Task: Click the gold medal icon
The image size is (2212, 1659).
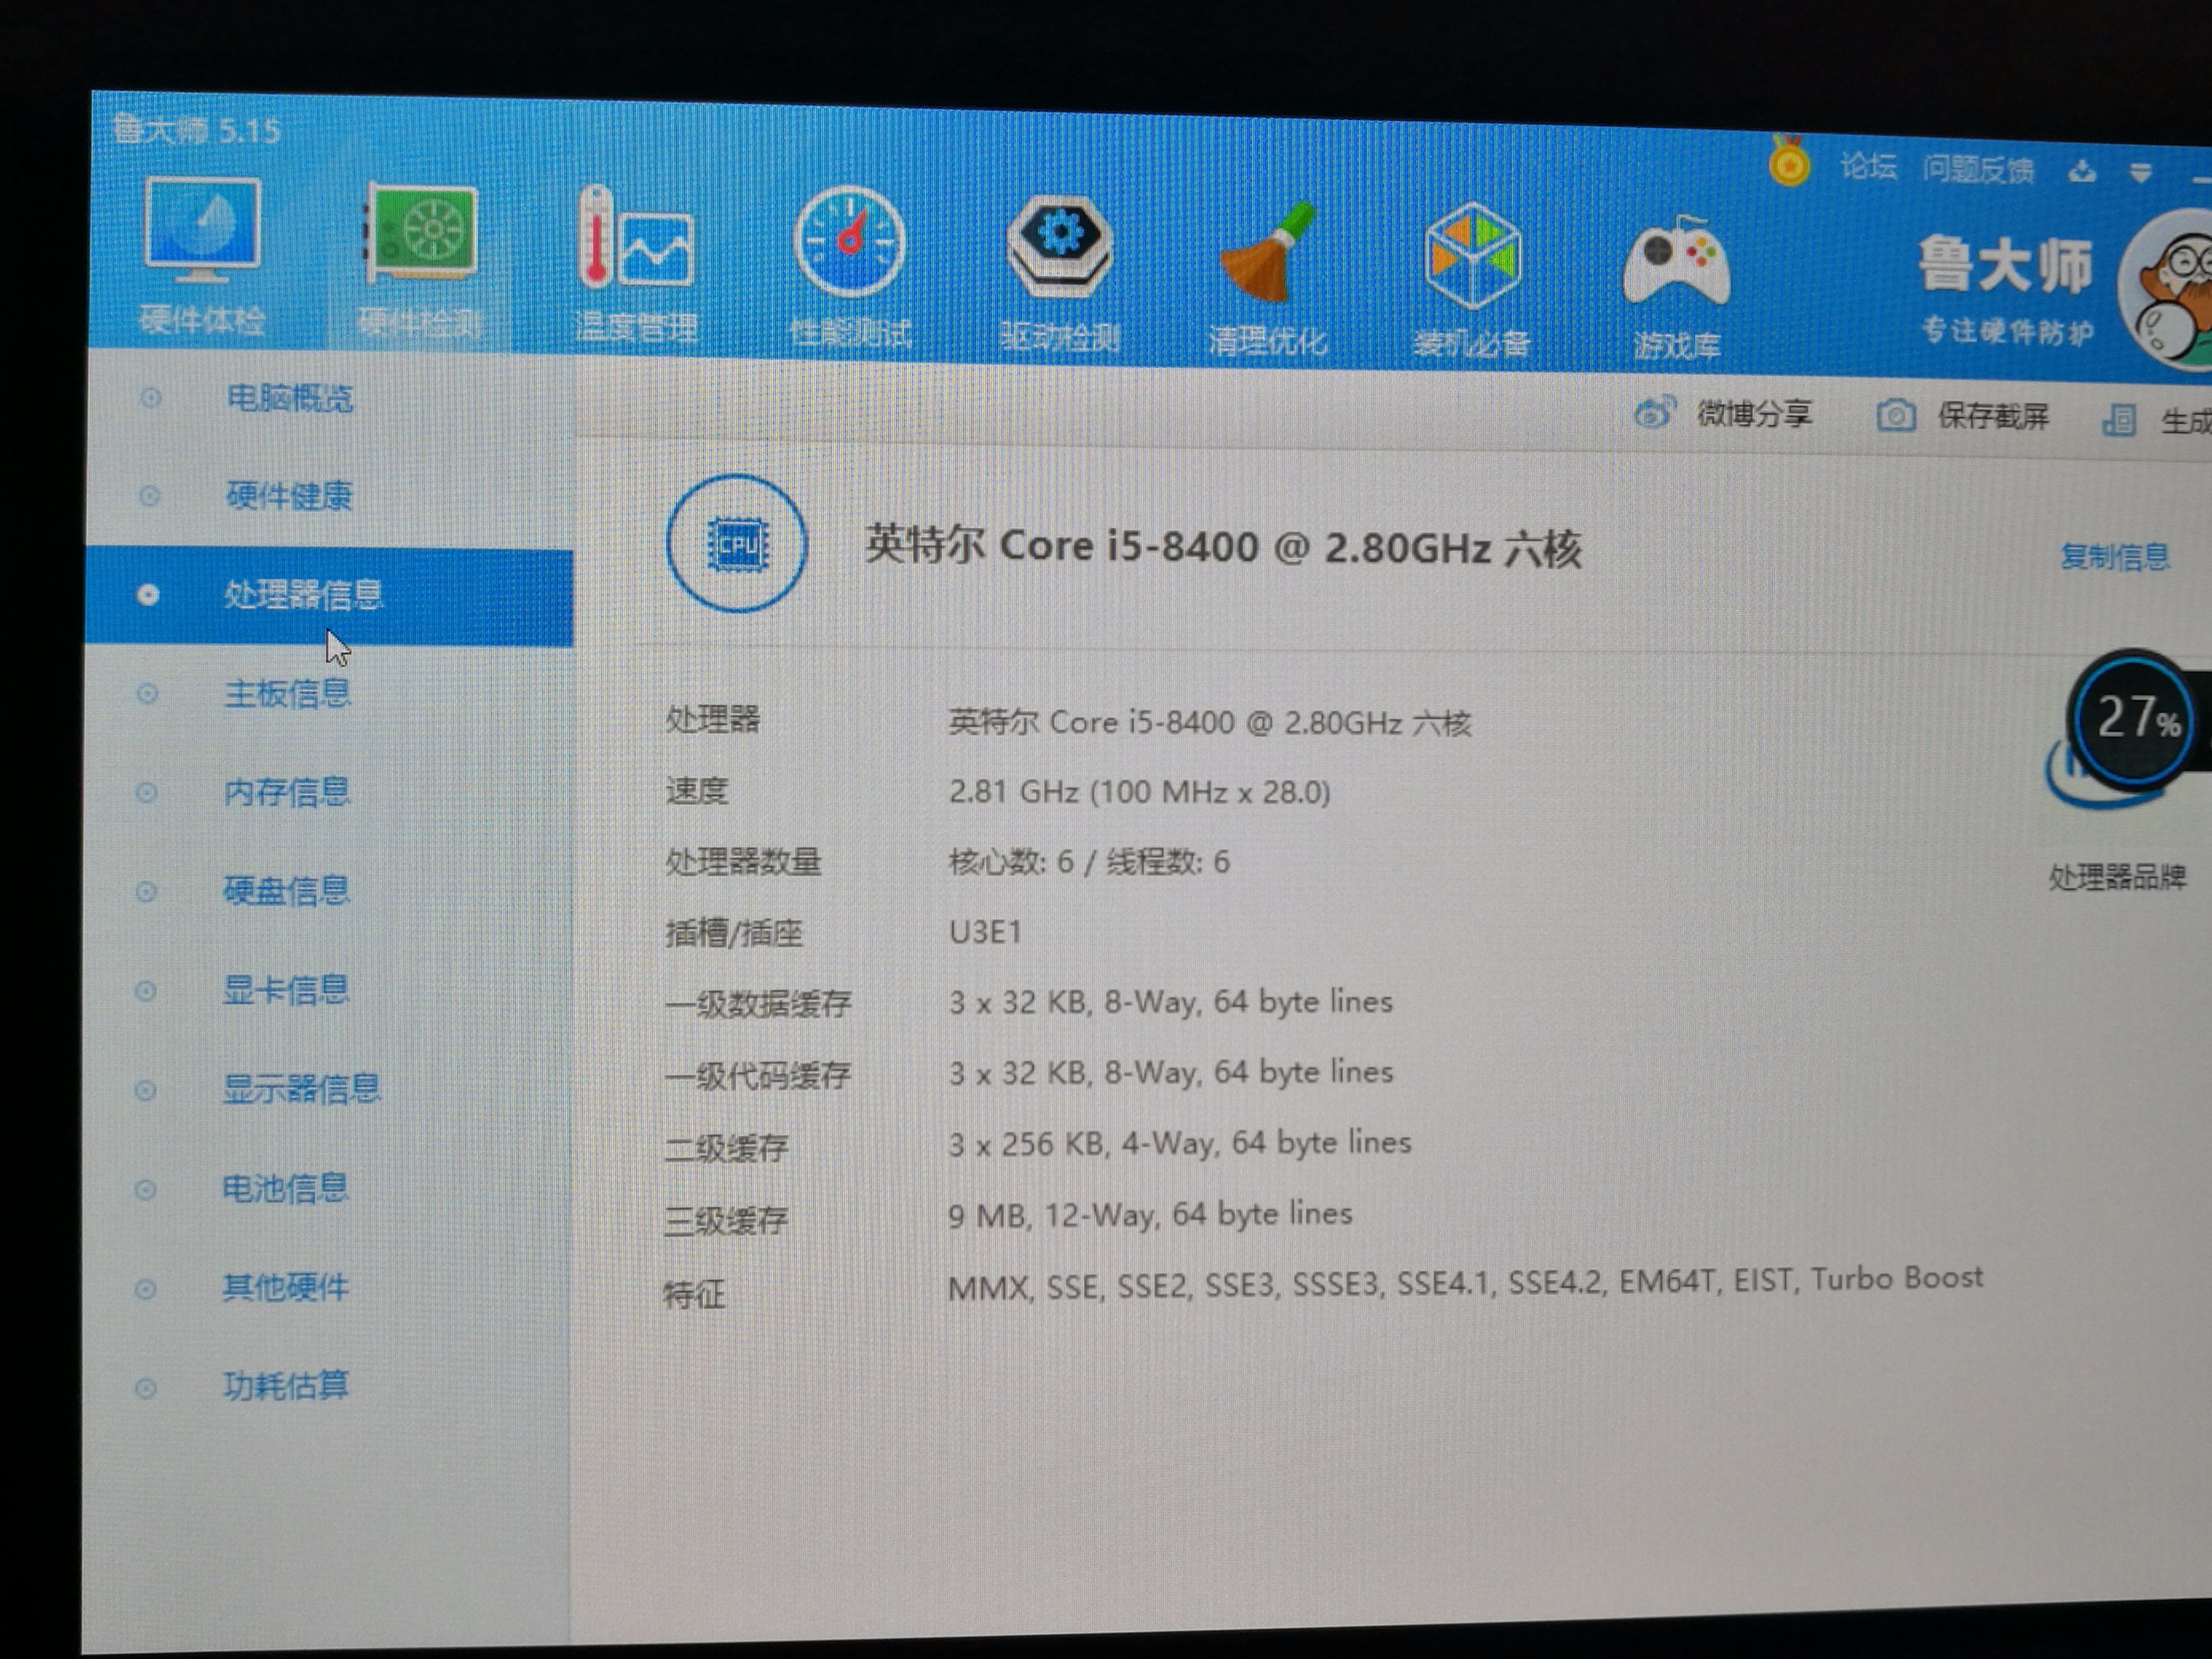Action: pyautogui.click(x=1789, y=161)
